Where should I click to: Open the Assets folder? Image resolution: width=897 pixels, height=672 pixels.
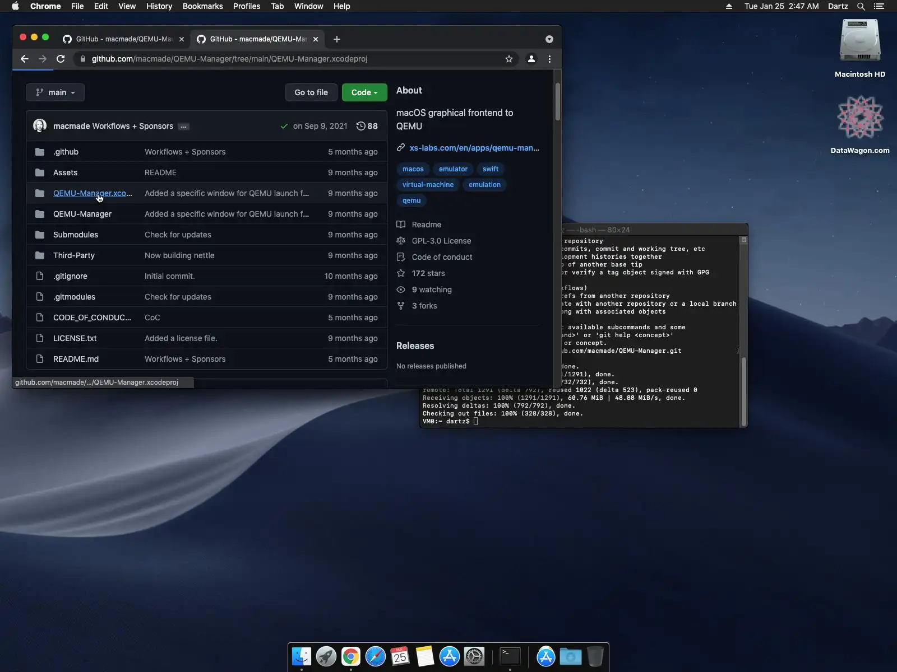pos(65,172)
